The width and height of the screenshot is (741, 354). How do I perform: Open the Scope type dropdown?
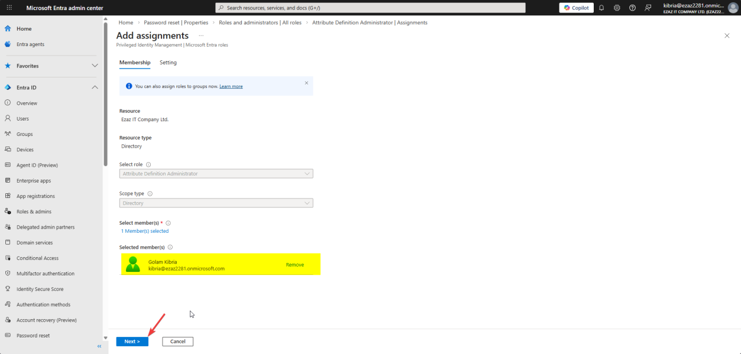(216, 203)
